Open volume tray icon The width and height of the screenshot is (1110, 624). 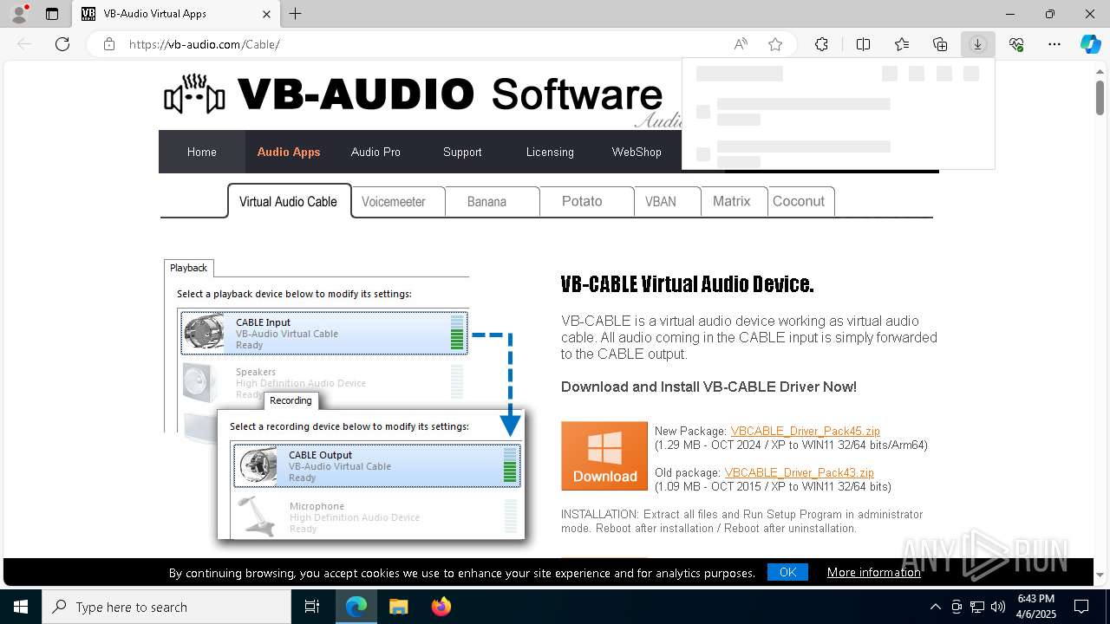(x=998, y=607)
